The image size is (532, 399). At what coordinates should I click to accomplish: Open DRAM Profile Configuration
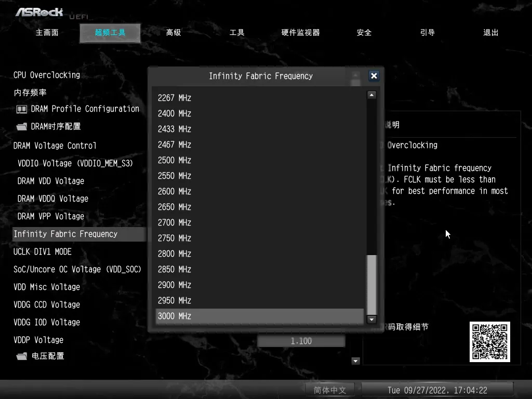pos(85,109)
